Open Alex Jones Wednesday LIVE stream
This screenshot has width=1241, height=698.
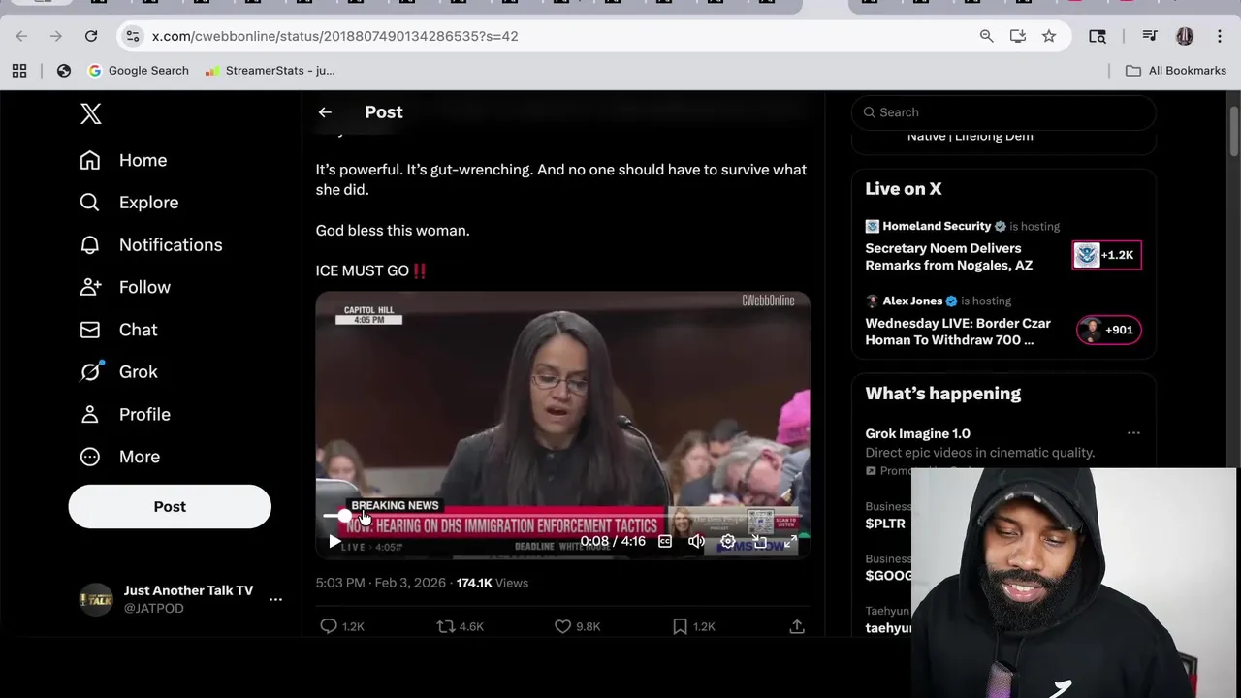pos(958,332)
